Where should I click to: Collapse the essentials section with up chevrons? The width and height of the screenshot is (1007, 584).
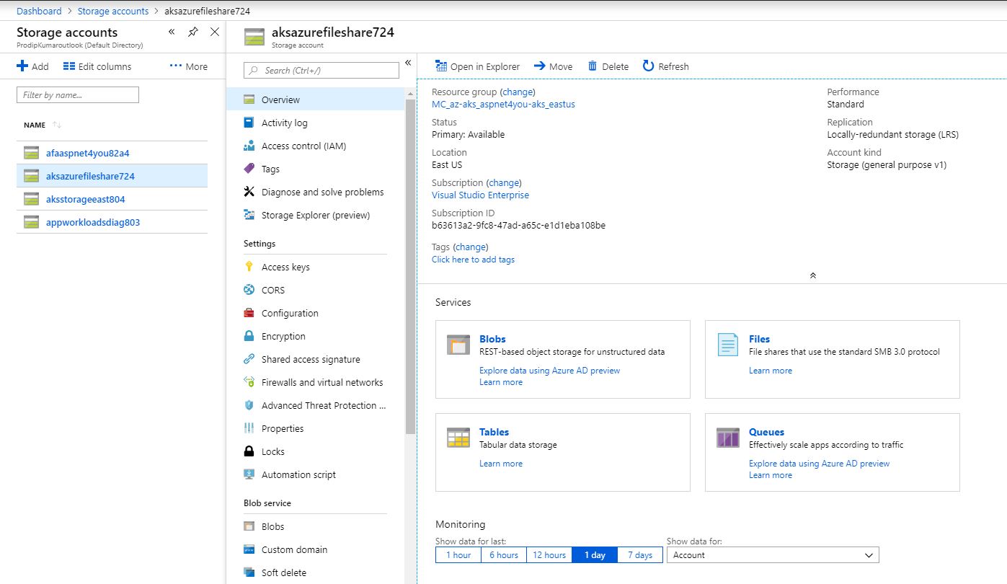pyautogui.click(x=813, y=275)
